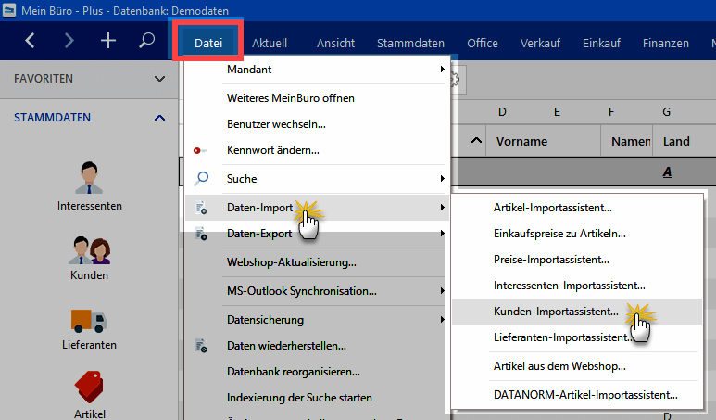
Task: Open the search magnifier in the toolbar
Action: click(146, 41)
